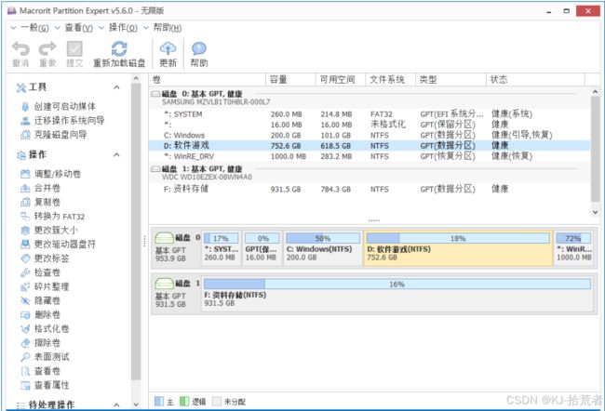
Task: Select 更改标签 operation
Action: click(45, 259)
